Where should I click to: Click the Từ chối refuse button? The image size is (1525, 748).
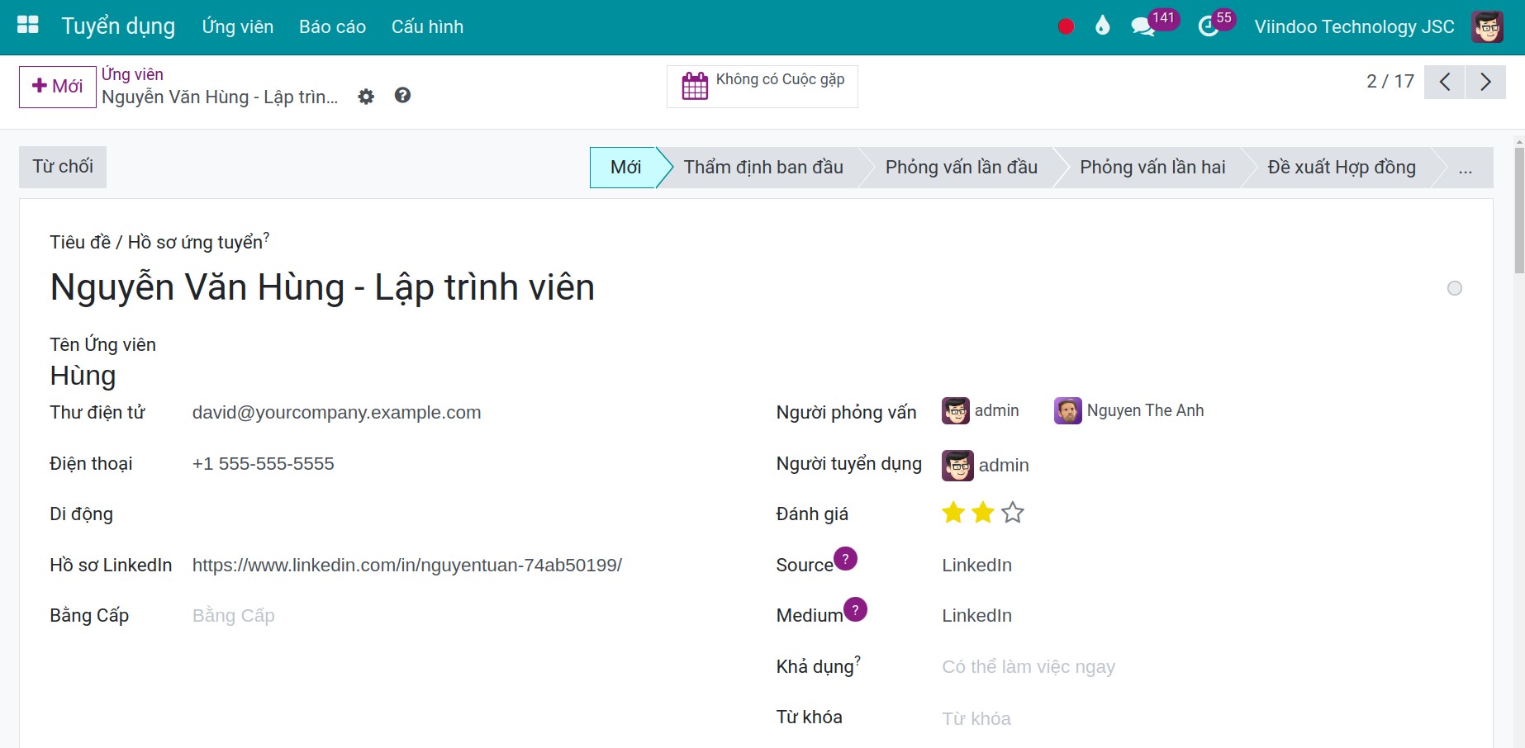click(63, 167)
